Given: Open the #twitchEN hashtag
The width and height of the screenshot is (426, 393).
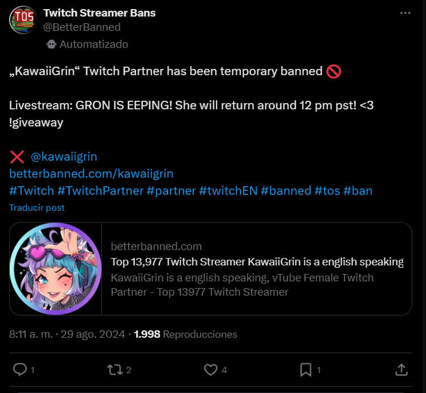Looking at the screenshot, I should point(228,191).
